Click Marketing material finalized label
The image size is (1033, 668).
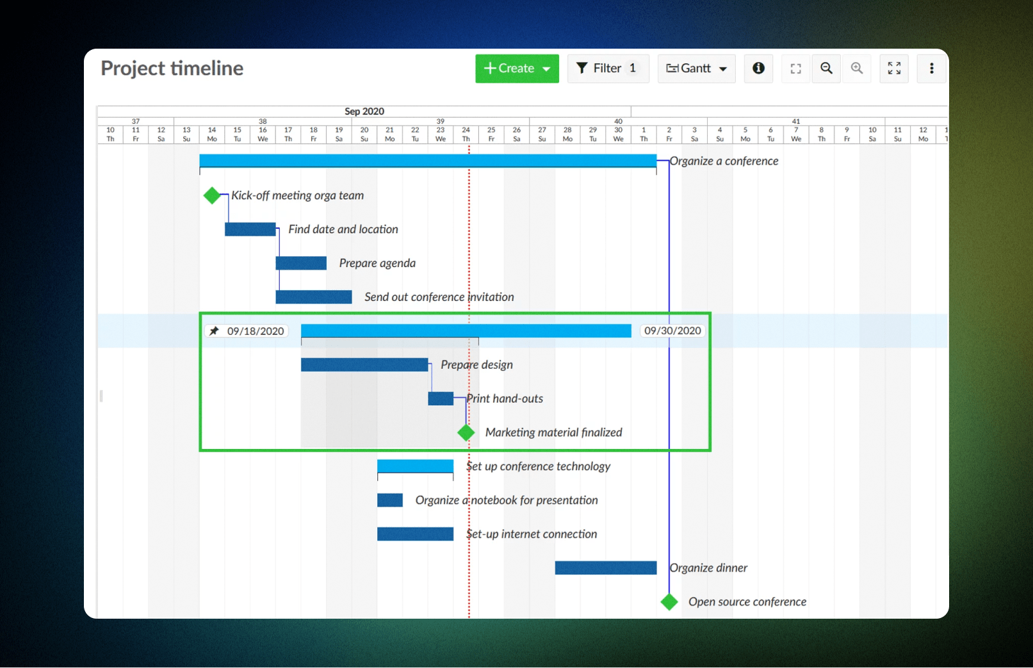click(554, 433)
